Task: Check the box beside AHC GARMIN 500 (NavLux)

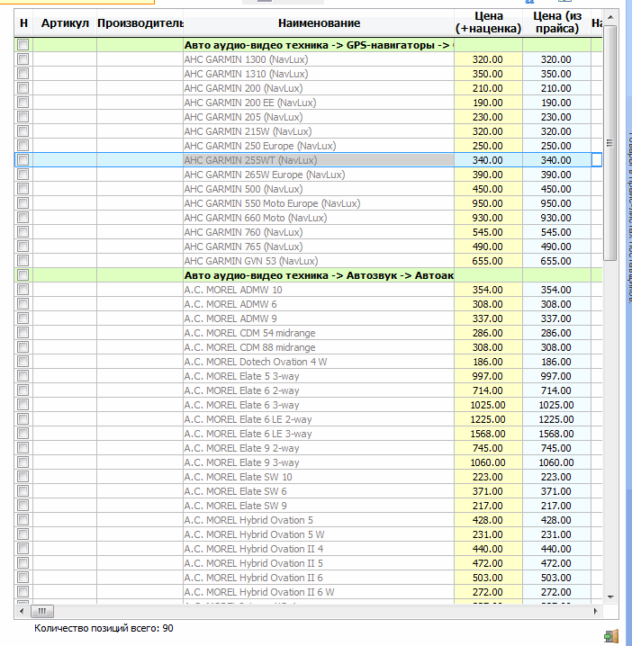Action: tap(23, 189)
